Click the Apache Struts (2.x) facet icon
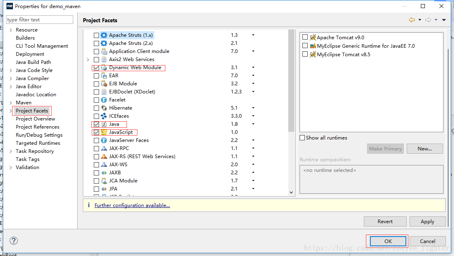454x256 pixels. [104, 43]
